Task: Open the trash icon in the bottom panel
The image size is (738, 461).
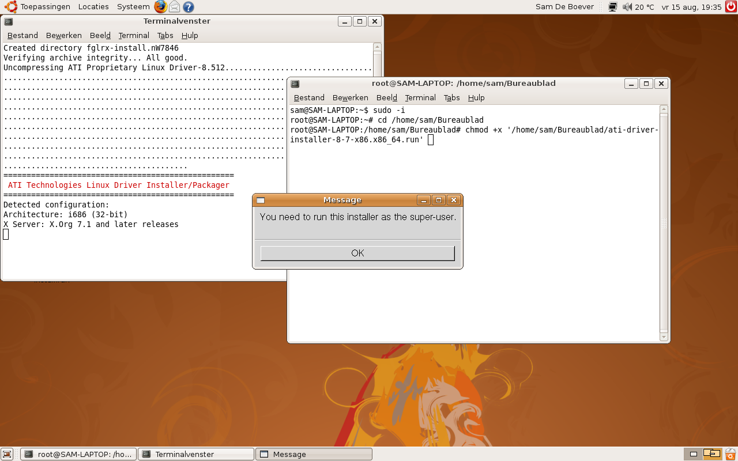Action: (731, 454)
